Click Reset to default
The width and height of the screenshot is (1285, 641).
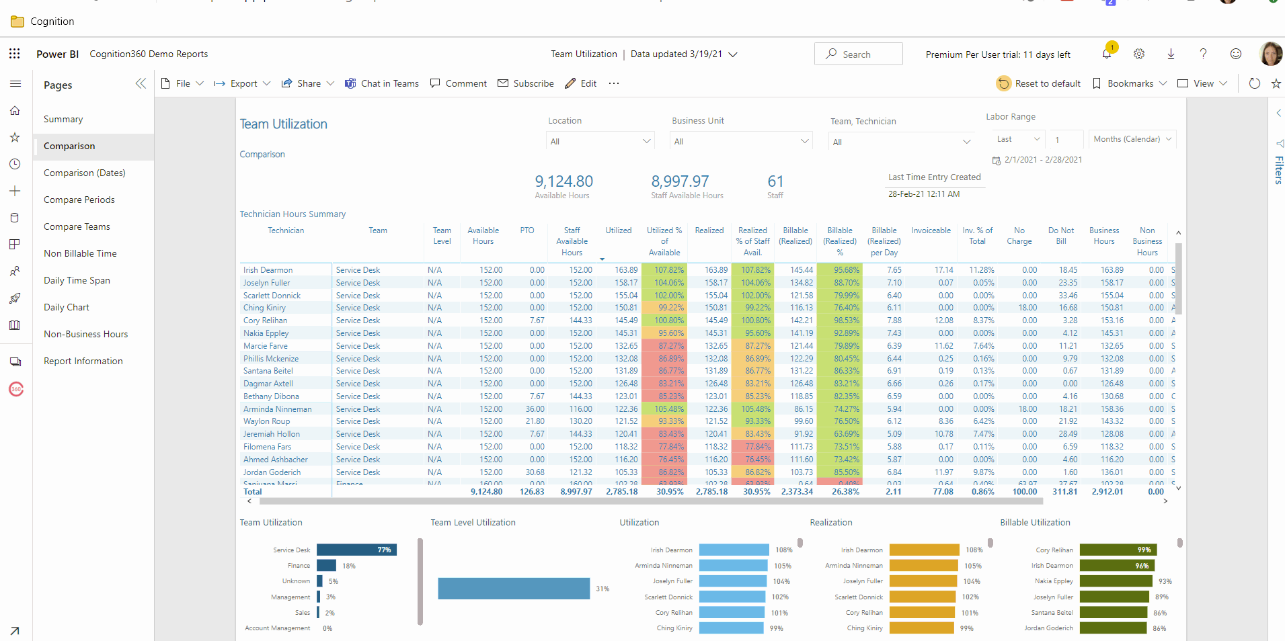pos(1039,83)
